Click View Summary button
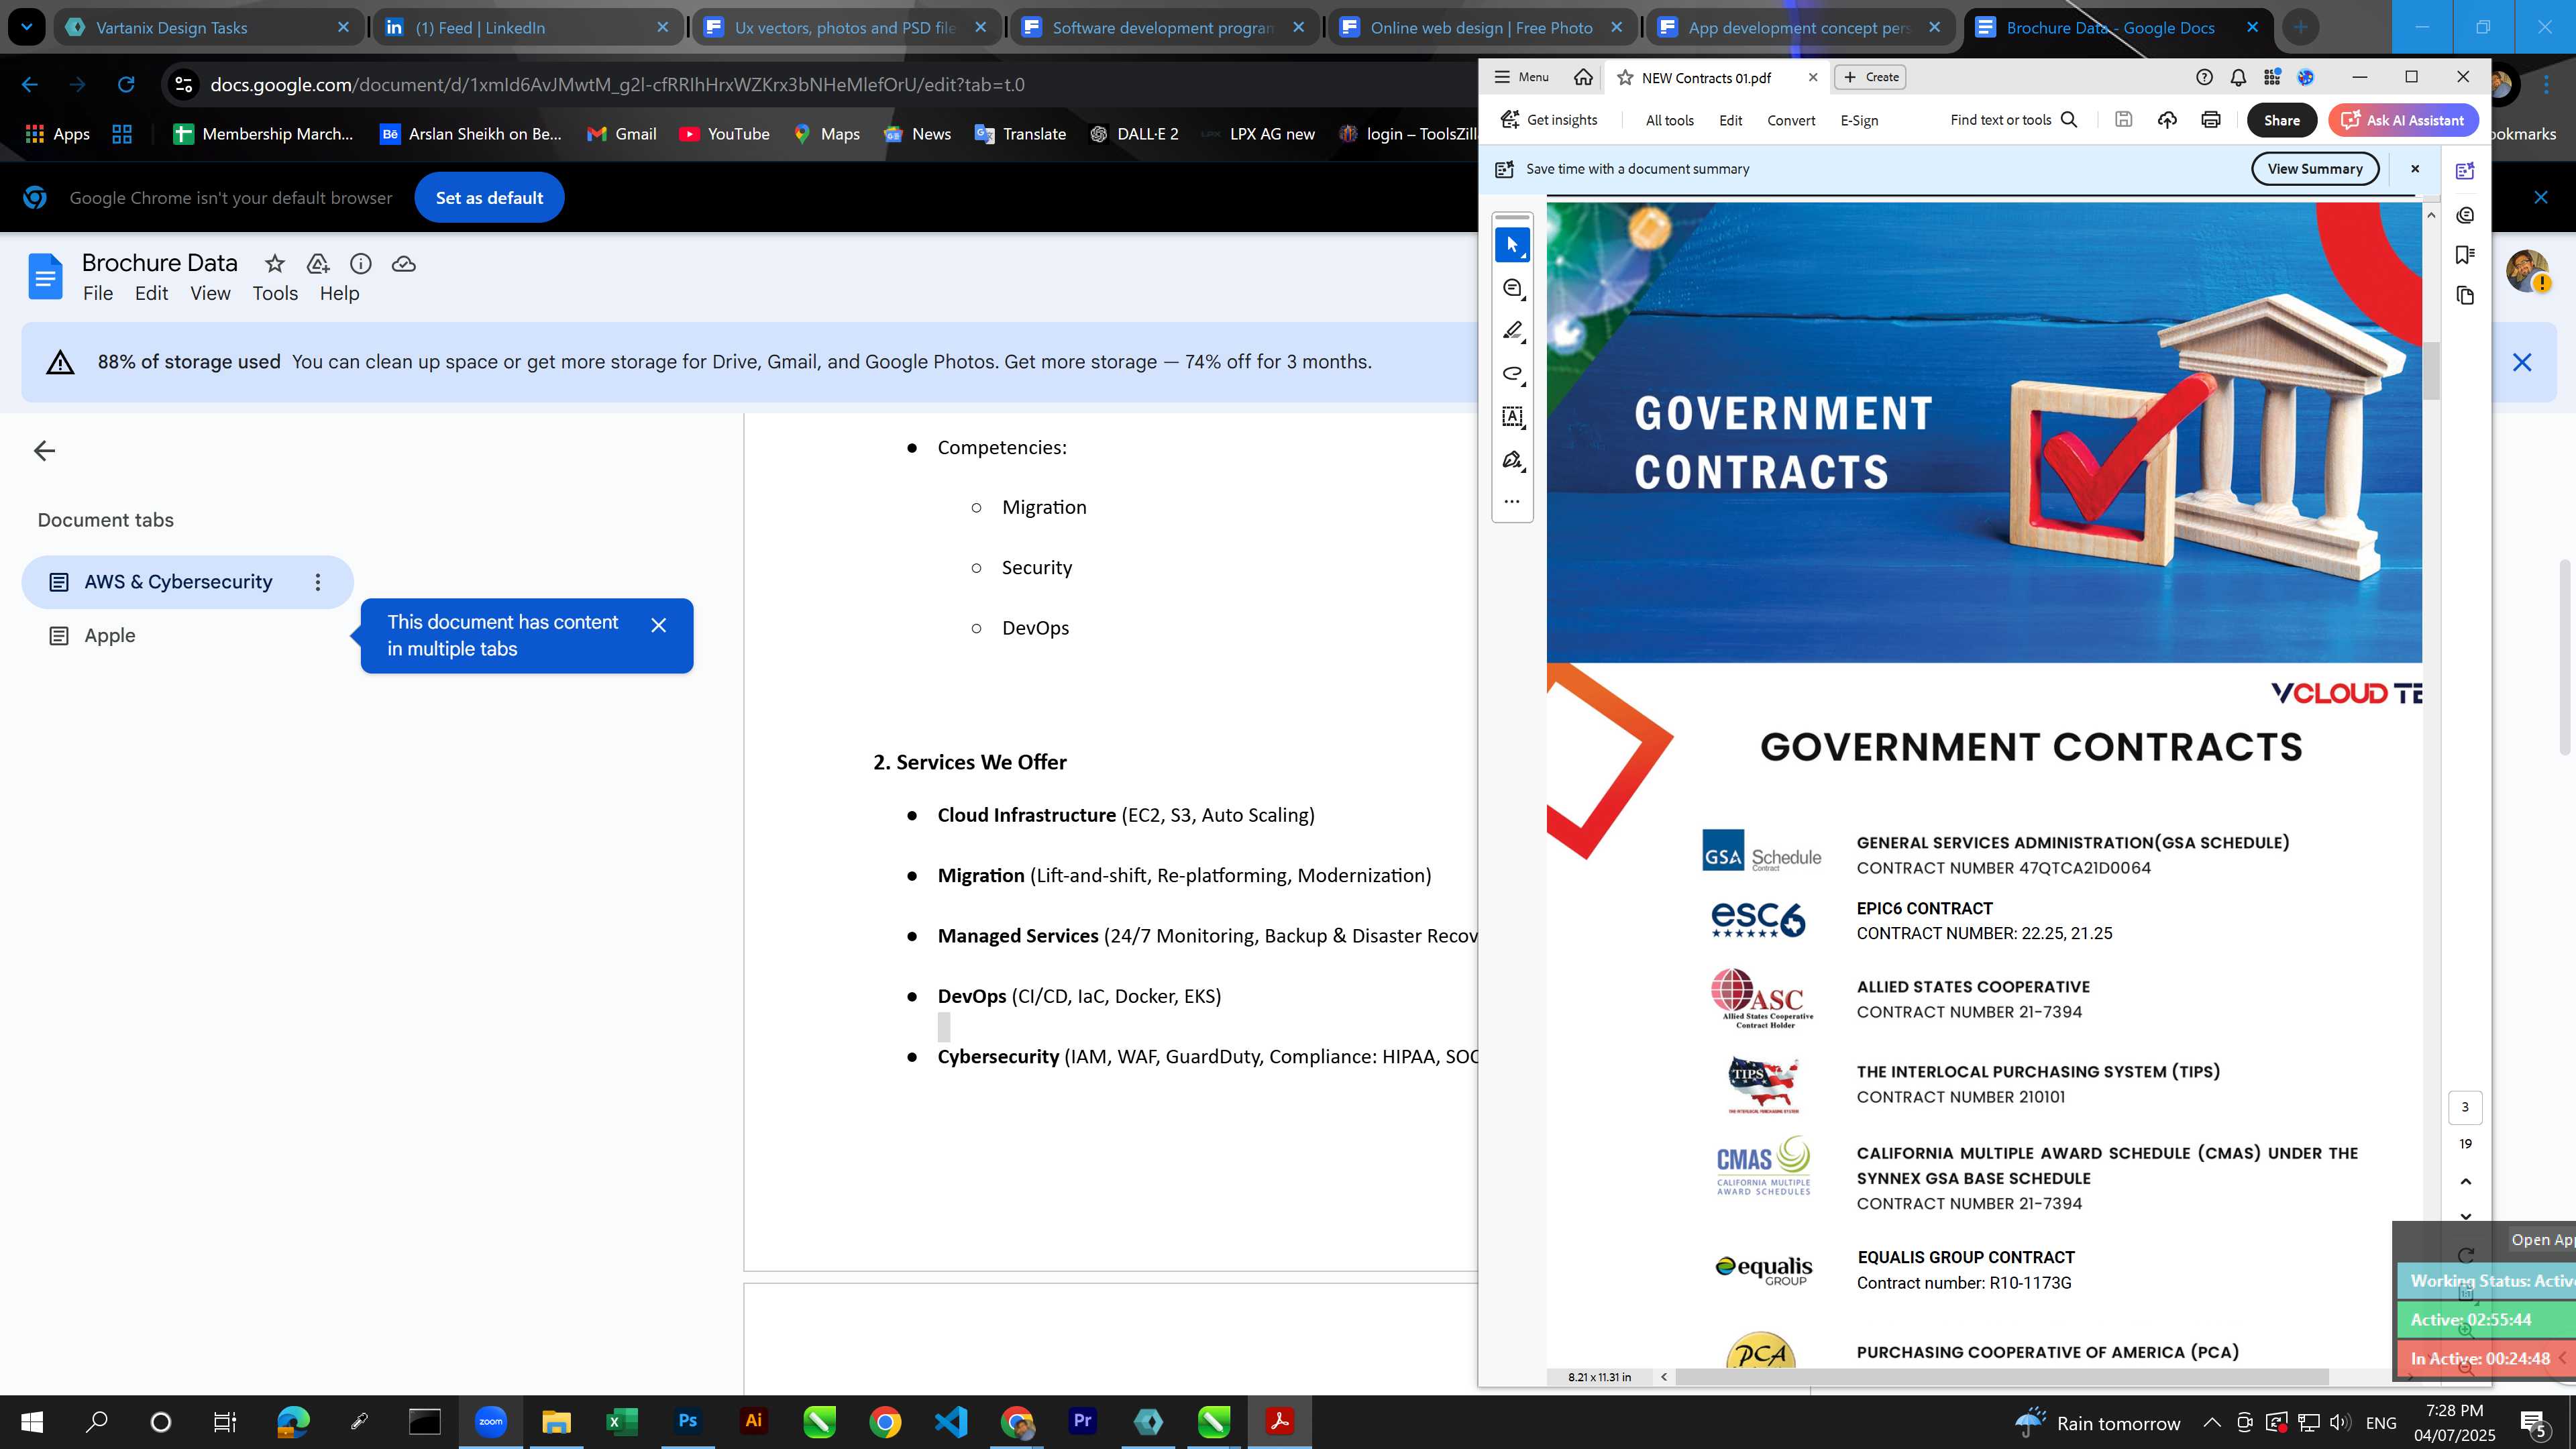 (x=2314, y=169)
